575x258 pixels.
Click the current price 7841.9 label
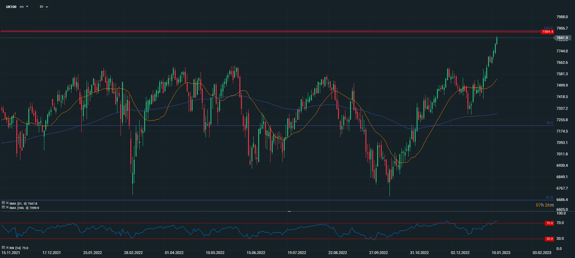pyautogui.click(x=562, y=38)
